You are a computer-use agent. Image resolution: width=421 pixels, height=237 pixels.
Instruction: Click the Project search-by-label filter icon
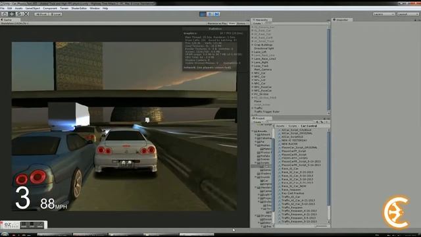pyautogui.click(x=322, y=122)
